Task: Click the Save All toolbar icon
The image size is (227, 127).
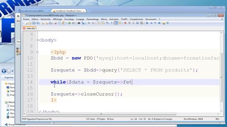Action: point(38,23)
